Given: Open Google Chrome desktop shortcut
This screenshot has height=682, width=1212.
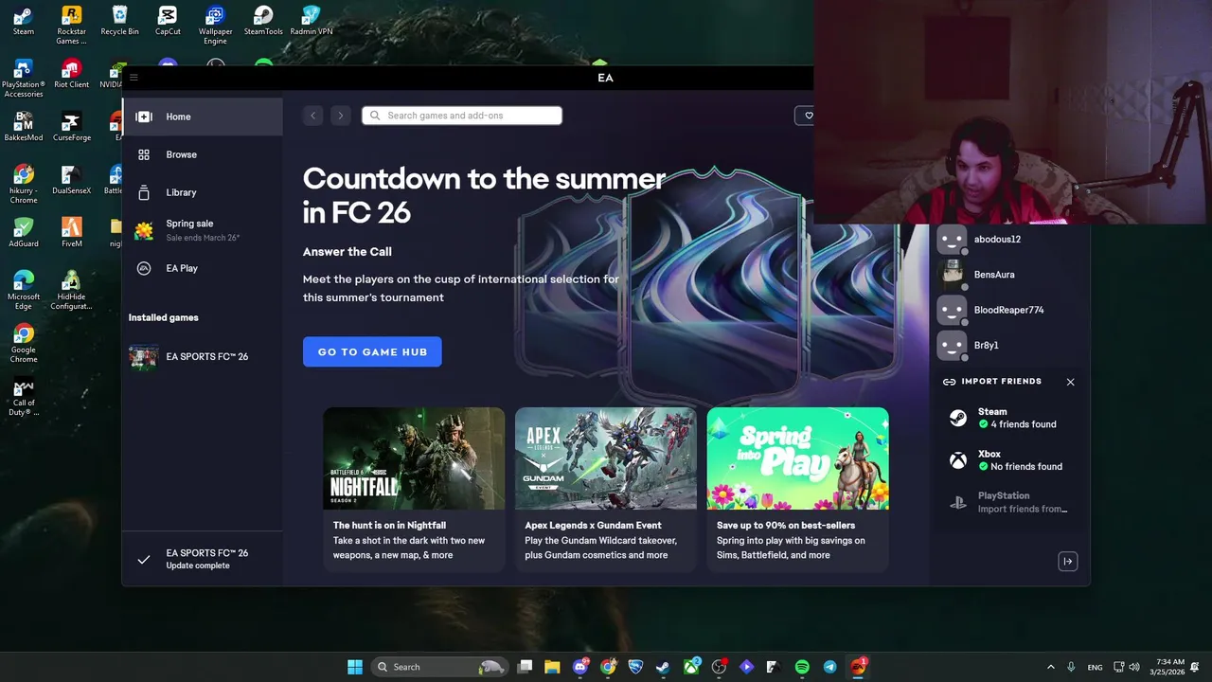Looking at the screenshot, I should click(x=24, y=343).
